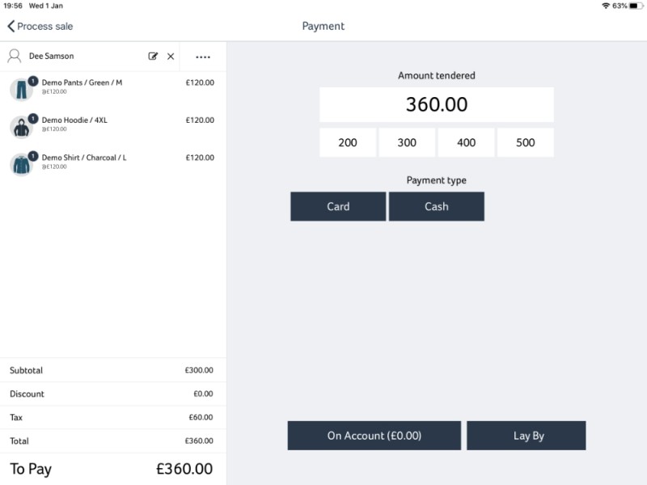Select the 400 amount preset

click(x=466, y=142)
